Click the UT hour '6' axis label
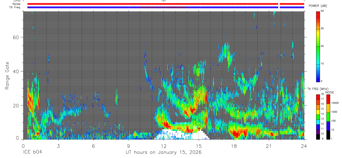The height and width of the screenshot is (158, 342). [93, 146]
